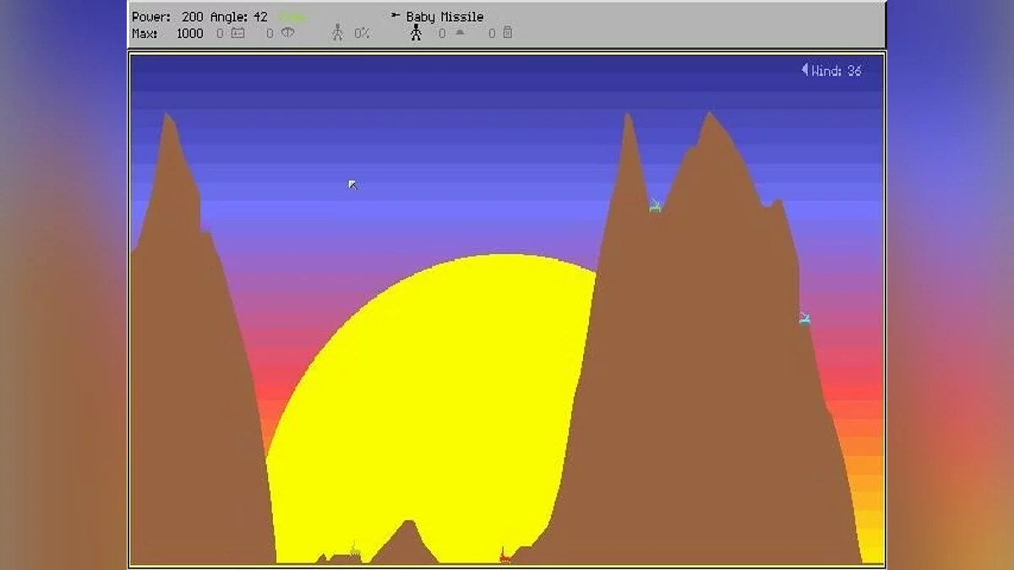Click the grey figure icon beside 0%
1014x570 pixels.
pos(338,33)
